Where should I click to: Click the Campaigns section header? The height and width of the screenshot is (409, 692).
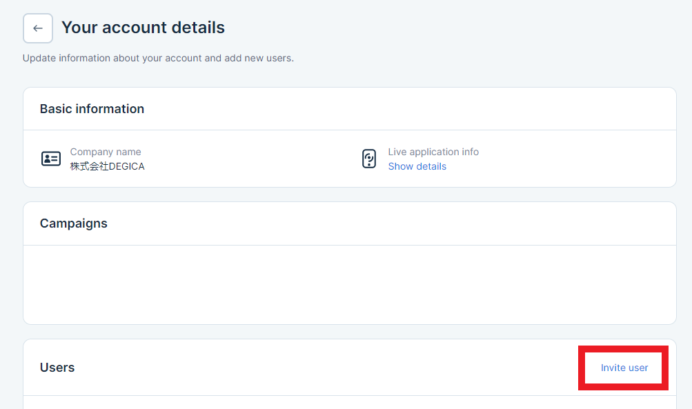pyautogui.click(x=74, y=223)
